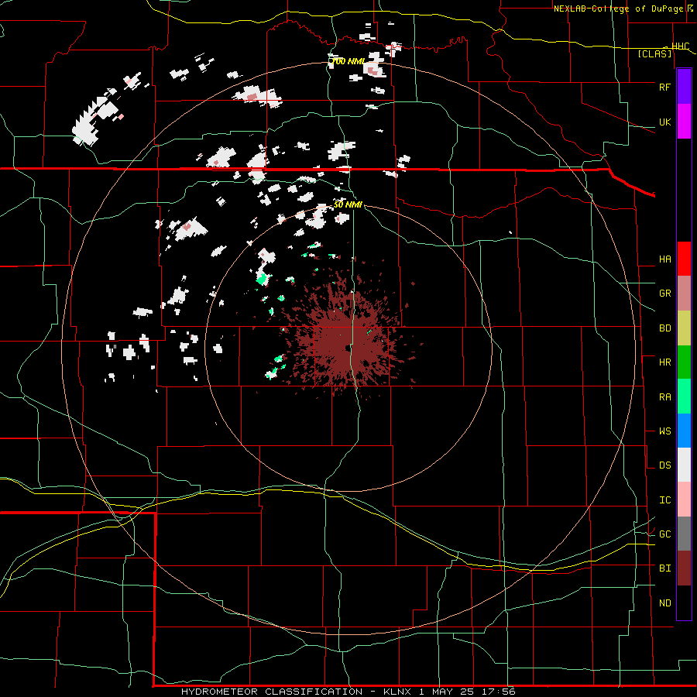Click the 'GR' legend label
This screenshot has width=697, height=697.
pyautogui.click(x=665, y=294)
